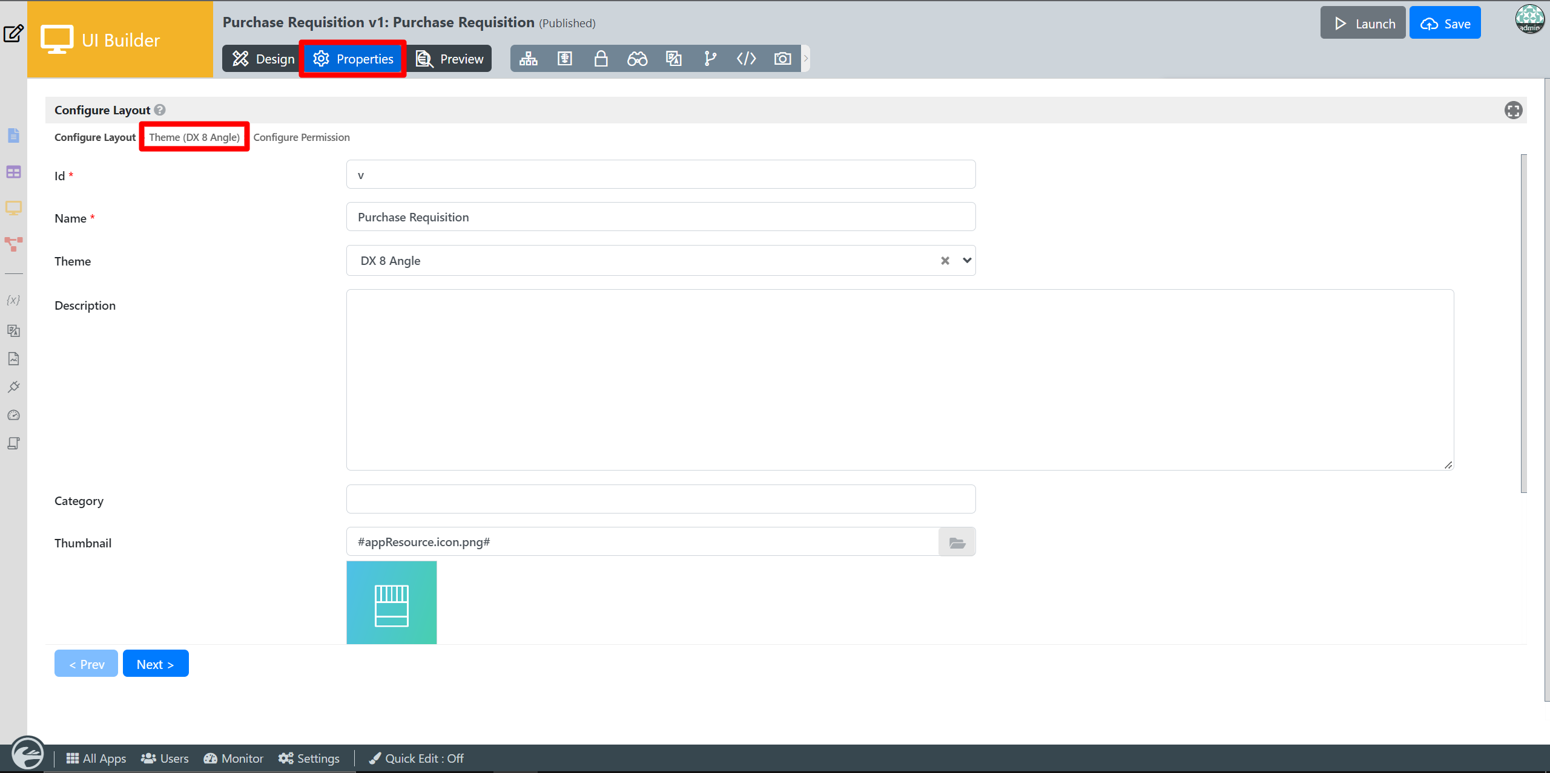1550x773 pixels.
Task: Open the Form Builder document icon in sidebar
Action: pyautogui.click(x=13, y=135)
